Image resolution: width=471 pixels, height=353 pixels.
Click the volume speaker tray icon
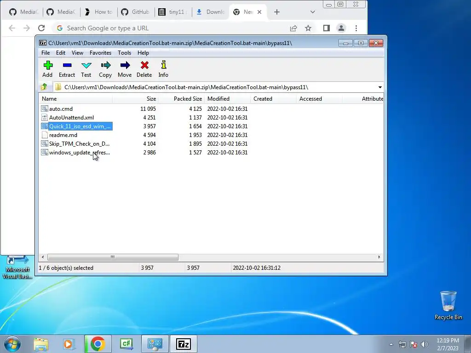point(425,344)
